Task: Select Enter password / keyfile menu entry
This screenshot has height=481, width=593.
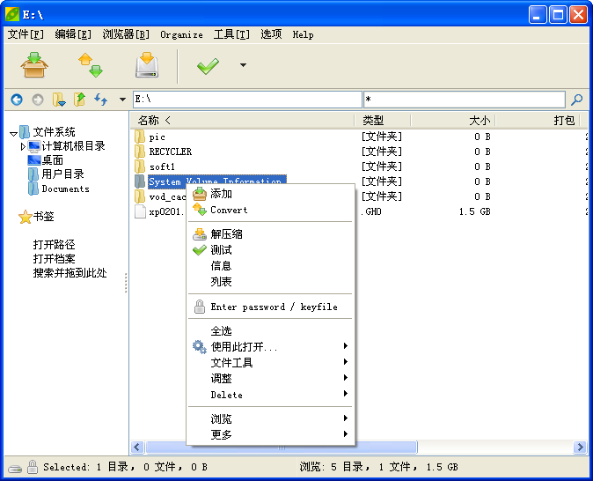Action: tap(273, 307)
